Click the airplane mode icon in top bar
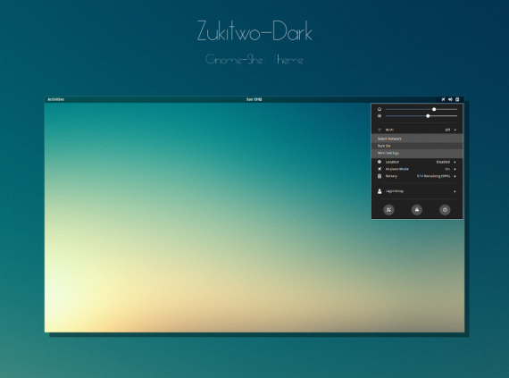This screenshot has width=509, height=378. pyautogui.click(x=443, y=99)
